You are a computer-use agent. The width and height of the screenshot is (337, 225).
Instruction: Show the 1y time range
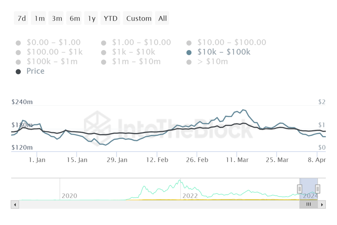pos(92,18)
